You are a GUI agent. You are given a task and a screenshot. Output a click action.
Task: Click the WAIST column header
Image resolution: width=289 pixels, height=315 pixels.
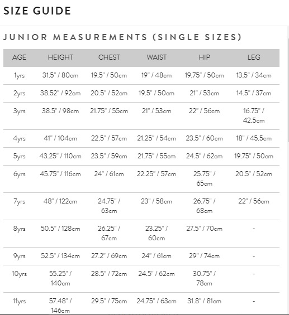click(x=157, y=57)
